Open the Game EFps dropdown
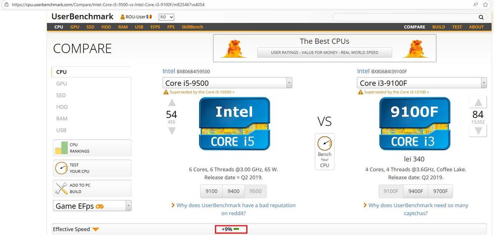The image size is (494, 235). [92, 206]
